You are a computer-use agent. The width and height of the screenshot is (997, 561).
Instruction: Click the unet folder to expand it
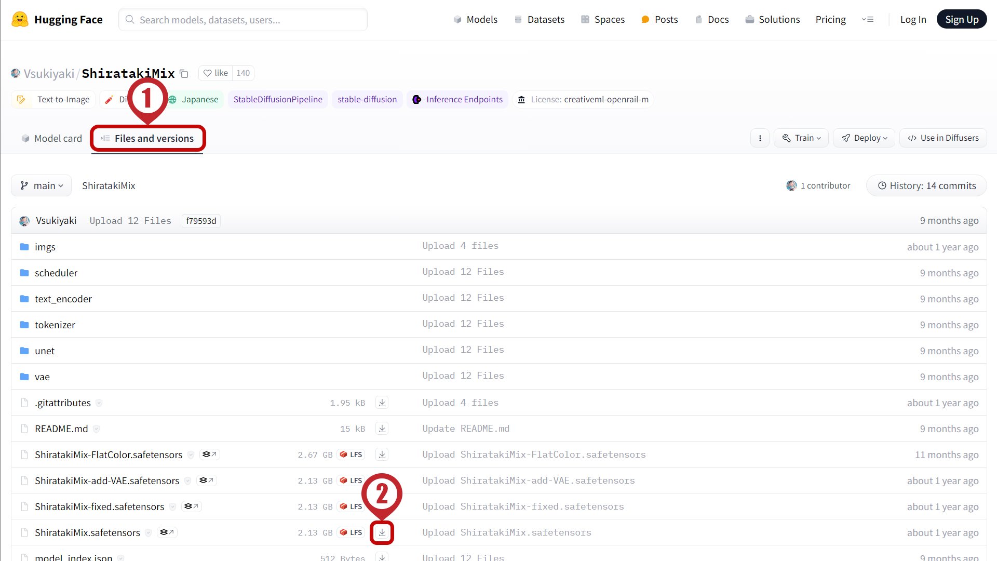coord(45,350)
